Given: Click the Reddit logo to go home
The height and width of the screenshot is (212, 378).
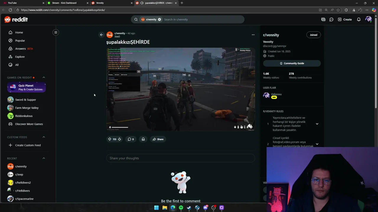Looking at the screenshot, I should [16, 19].
